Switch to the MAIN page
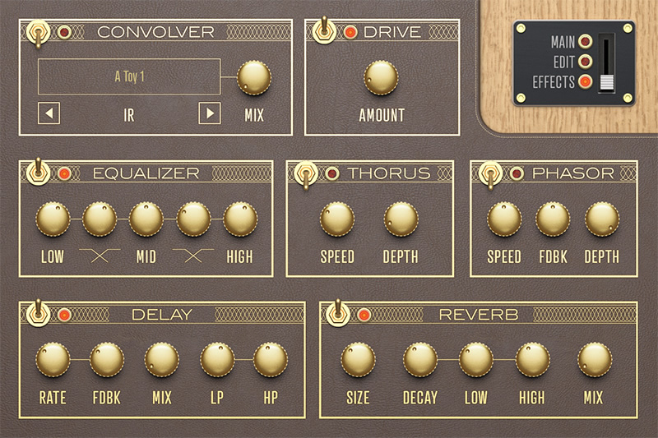The width and height of the screenshot is (658, 438). tap(563, 43)
